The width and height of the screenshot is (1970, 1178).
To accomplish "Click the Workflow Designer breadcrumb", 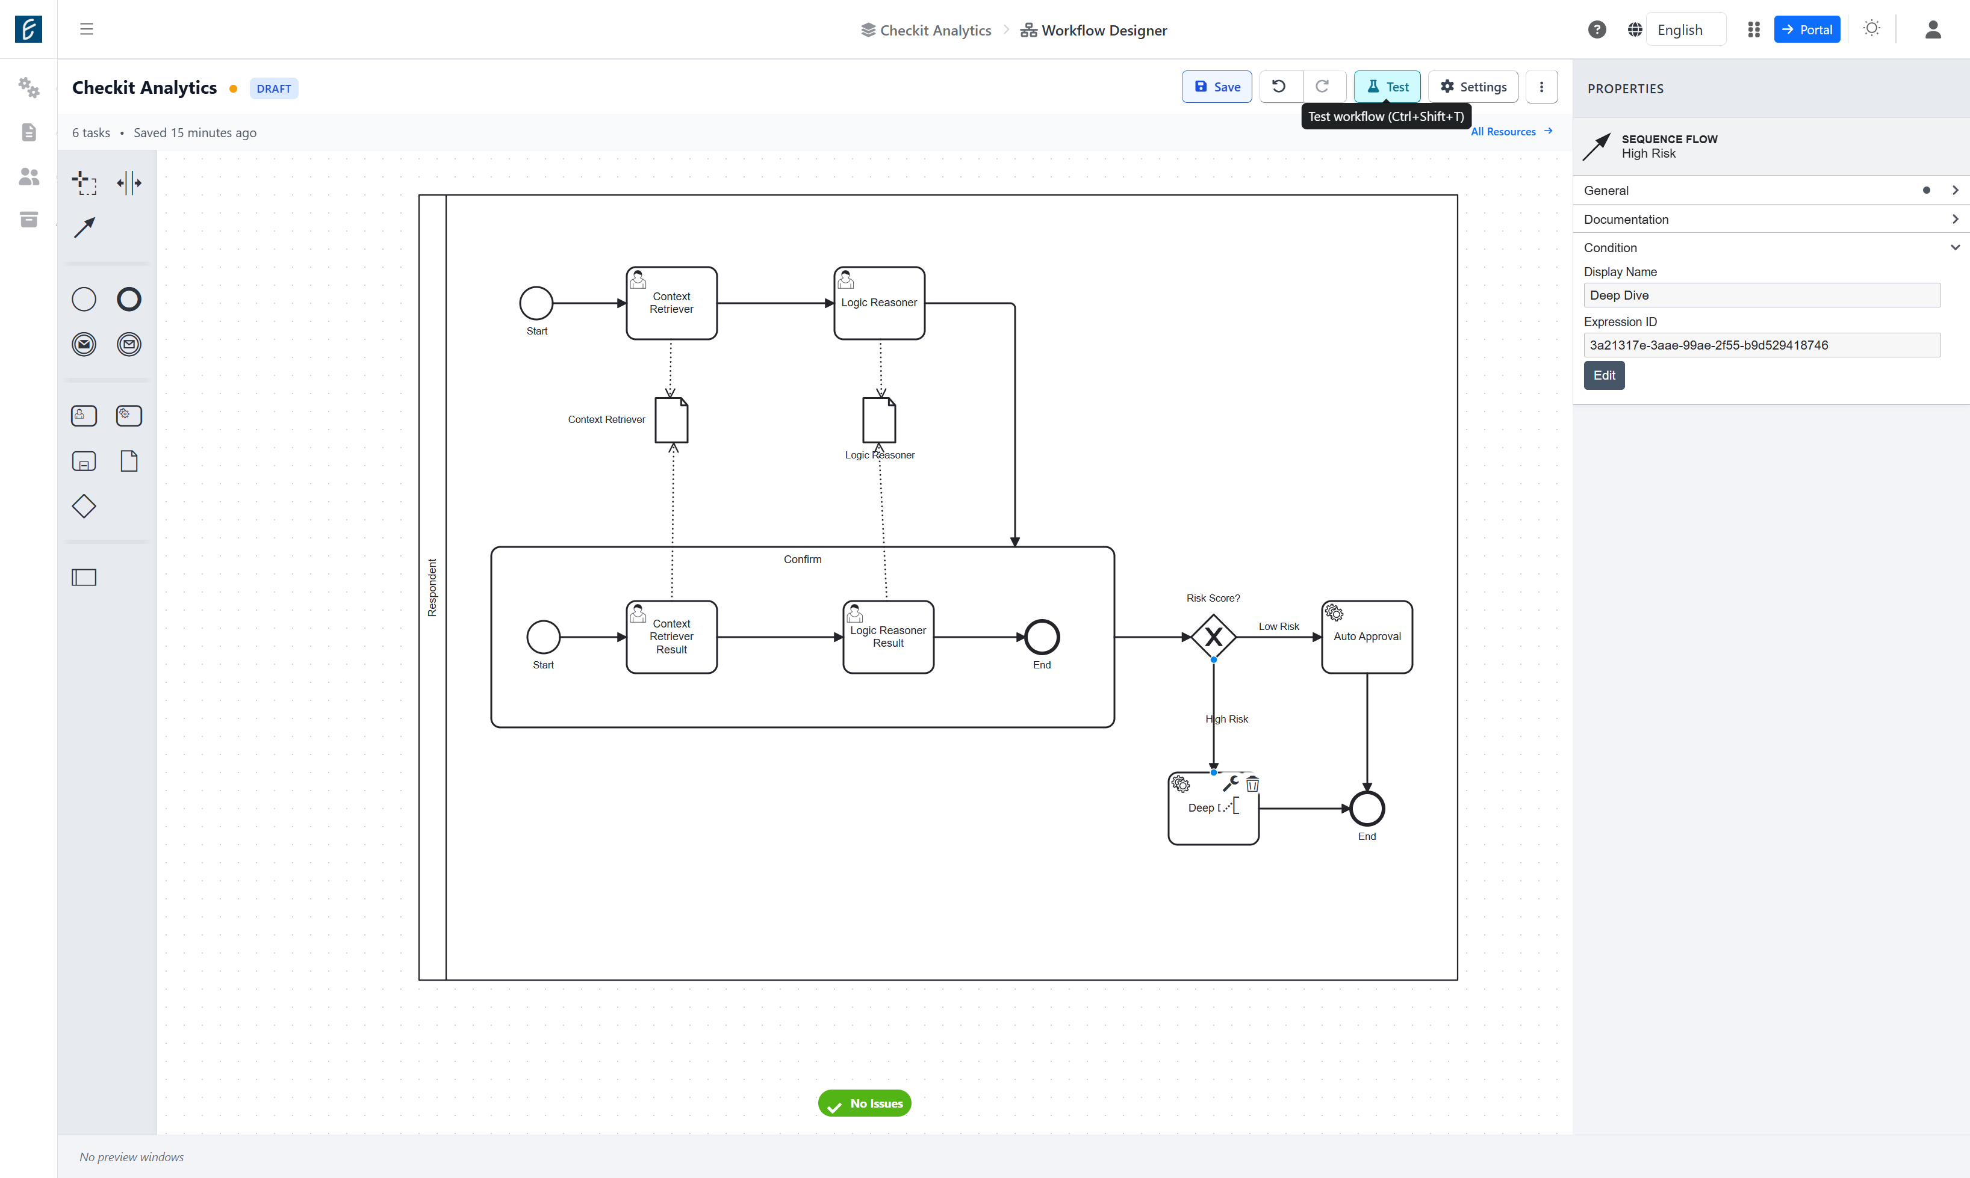I will pyautogui.click(x=1094, y=30).
